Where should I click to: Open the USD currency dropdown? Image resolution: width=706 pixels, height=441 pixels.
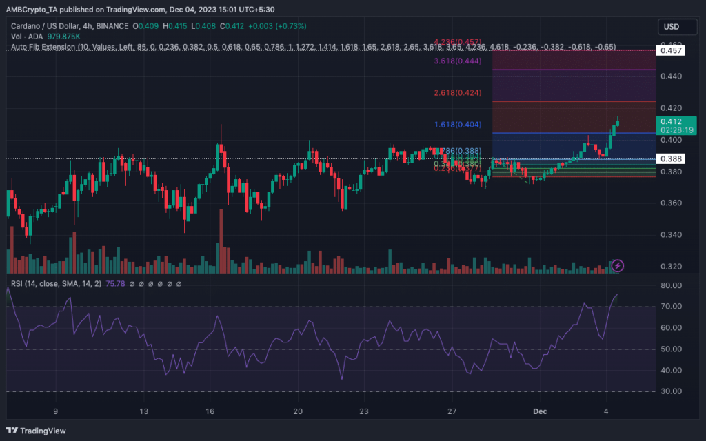[671, 27]
